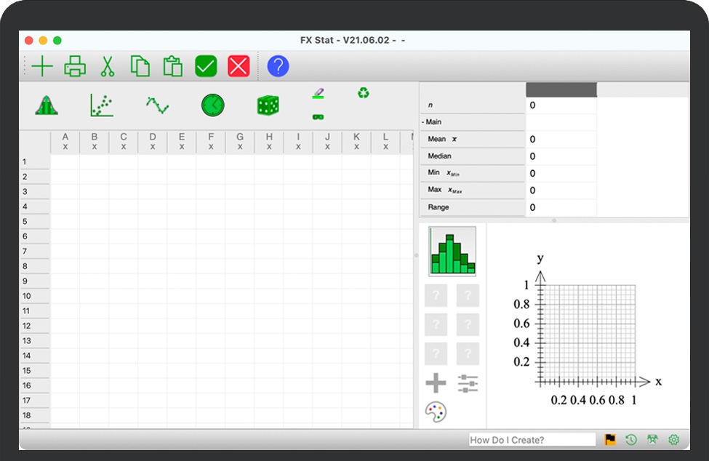This screenshot has height=461, width=709.
Task: Select row 14 header
Action: 35,356
